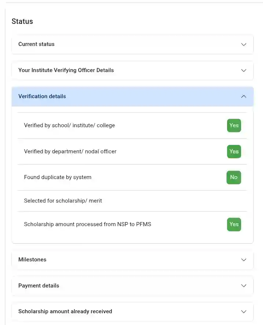Open Scholarship amount already received section
The height and width of the screenshot is (325, 263).
tap(132, 311)
